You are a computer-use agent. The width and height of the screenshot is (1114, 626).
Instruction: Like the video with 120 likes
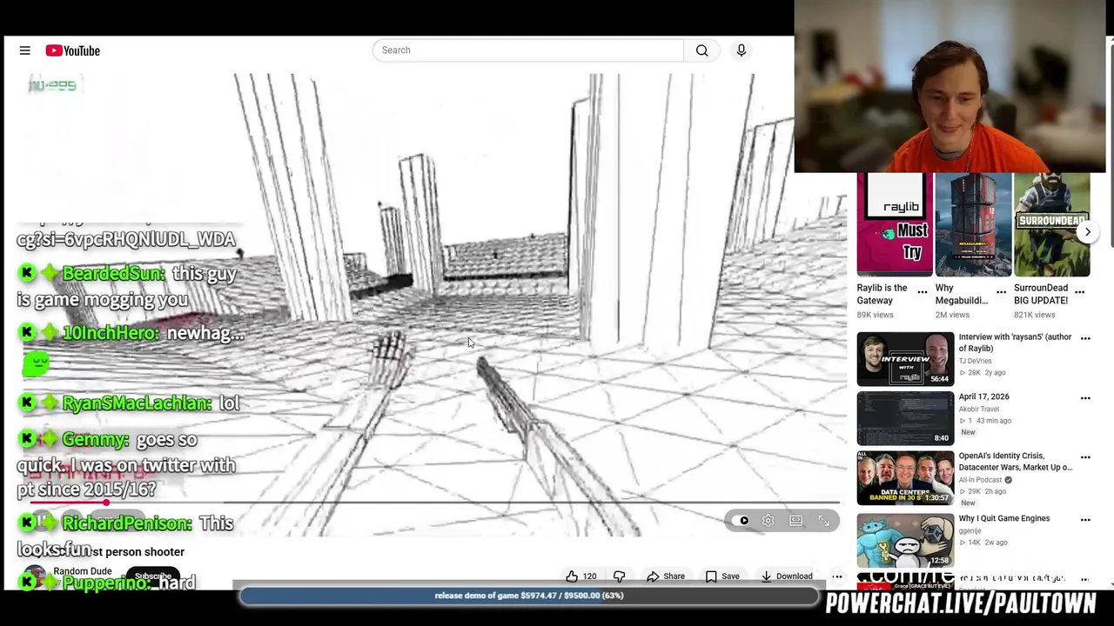[x=581, y=576]
